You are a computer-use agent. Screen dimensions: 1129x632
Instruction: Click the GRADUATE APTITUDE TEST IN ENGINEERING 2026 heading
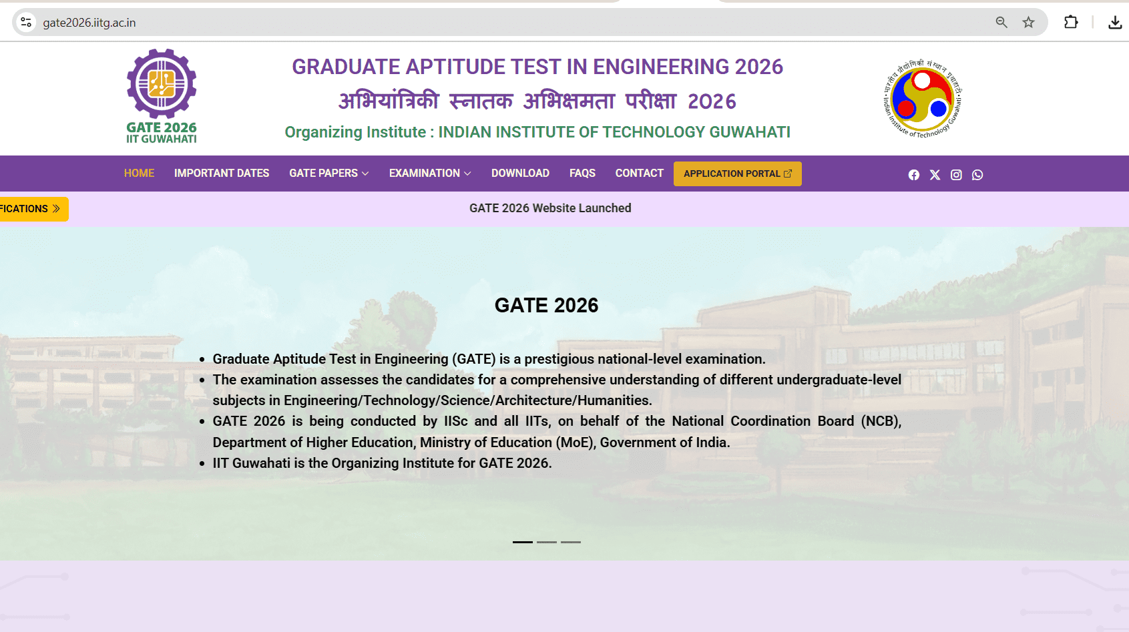click(x=537, y=67)
